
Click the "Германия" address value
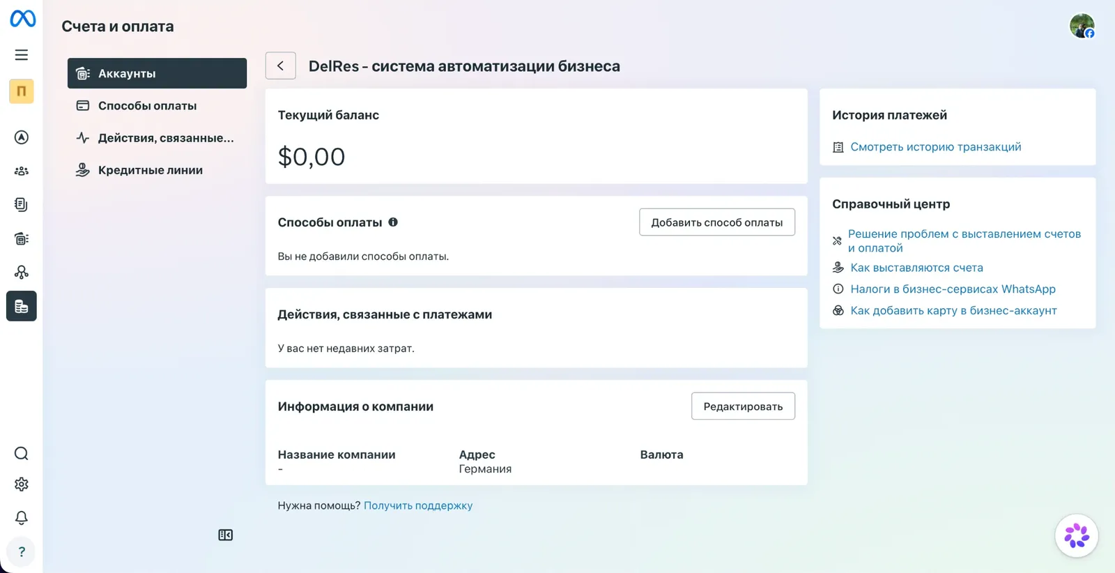485,469
